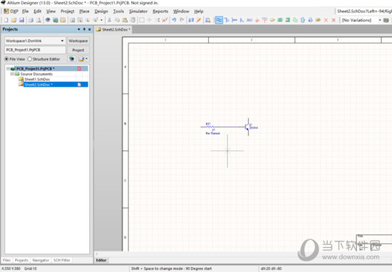The image size is (392, 272).
Task: Click the Place Port icon
Action: (x=318, y=20)
